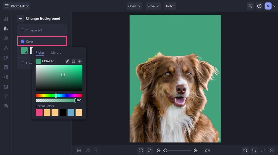
Task: Click the Photo Editor title
Action: click(20, 6)
